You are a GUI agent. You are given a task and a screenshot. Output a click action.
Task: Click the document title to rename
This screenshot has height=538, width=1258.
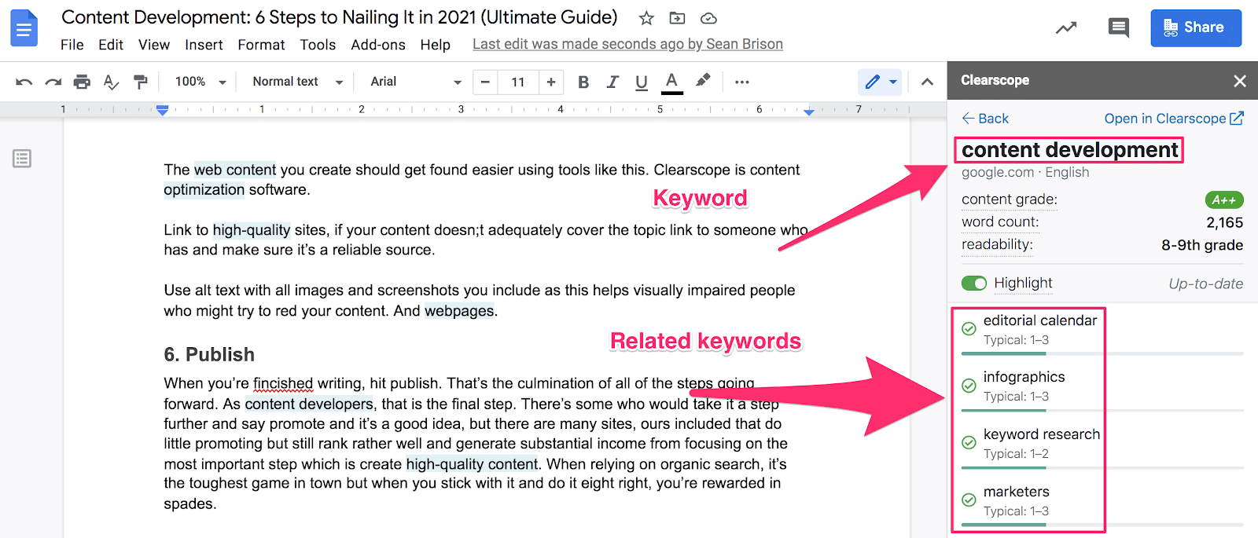340,17
